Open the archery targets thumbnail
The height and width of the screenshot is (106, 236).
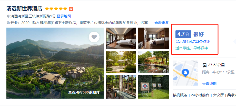pos(153,87)
